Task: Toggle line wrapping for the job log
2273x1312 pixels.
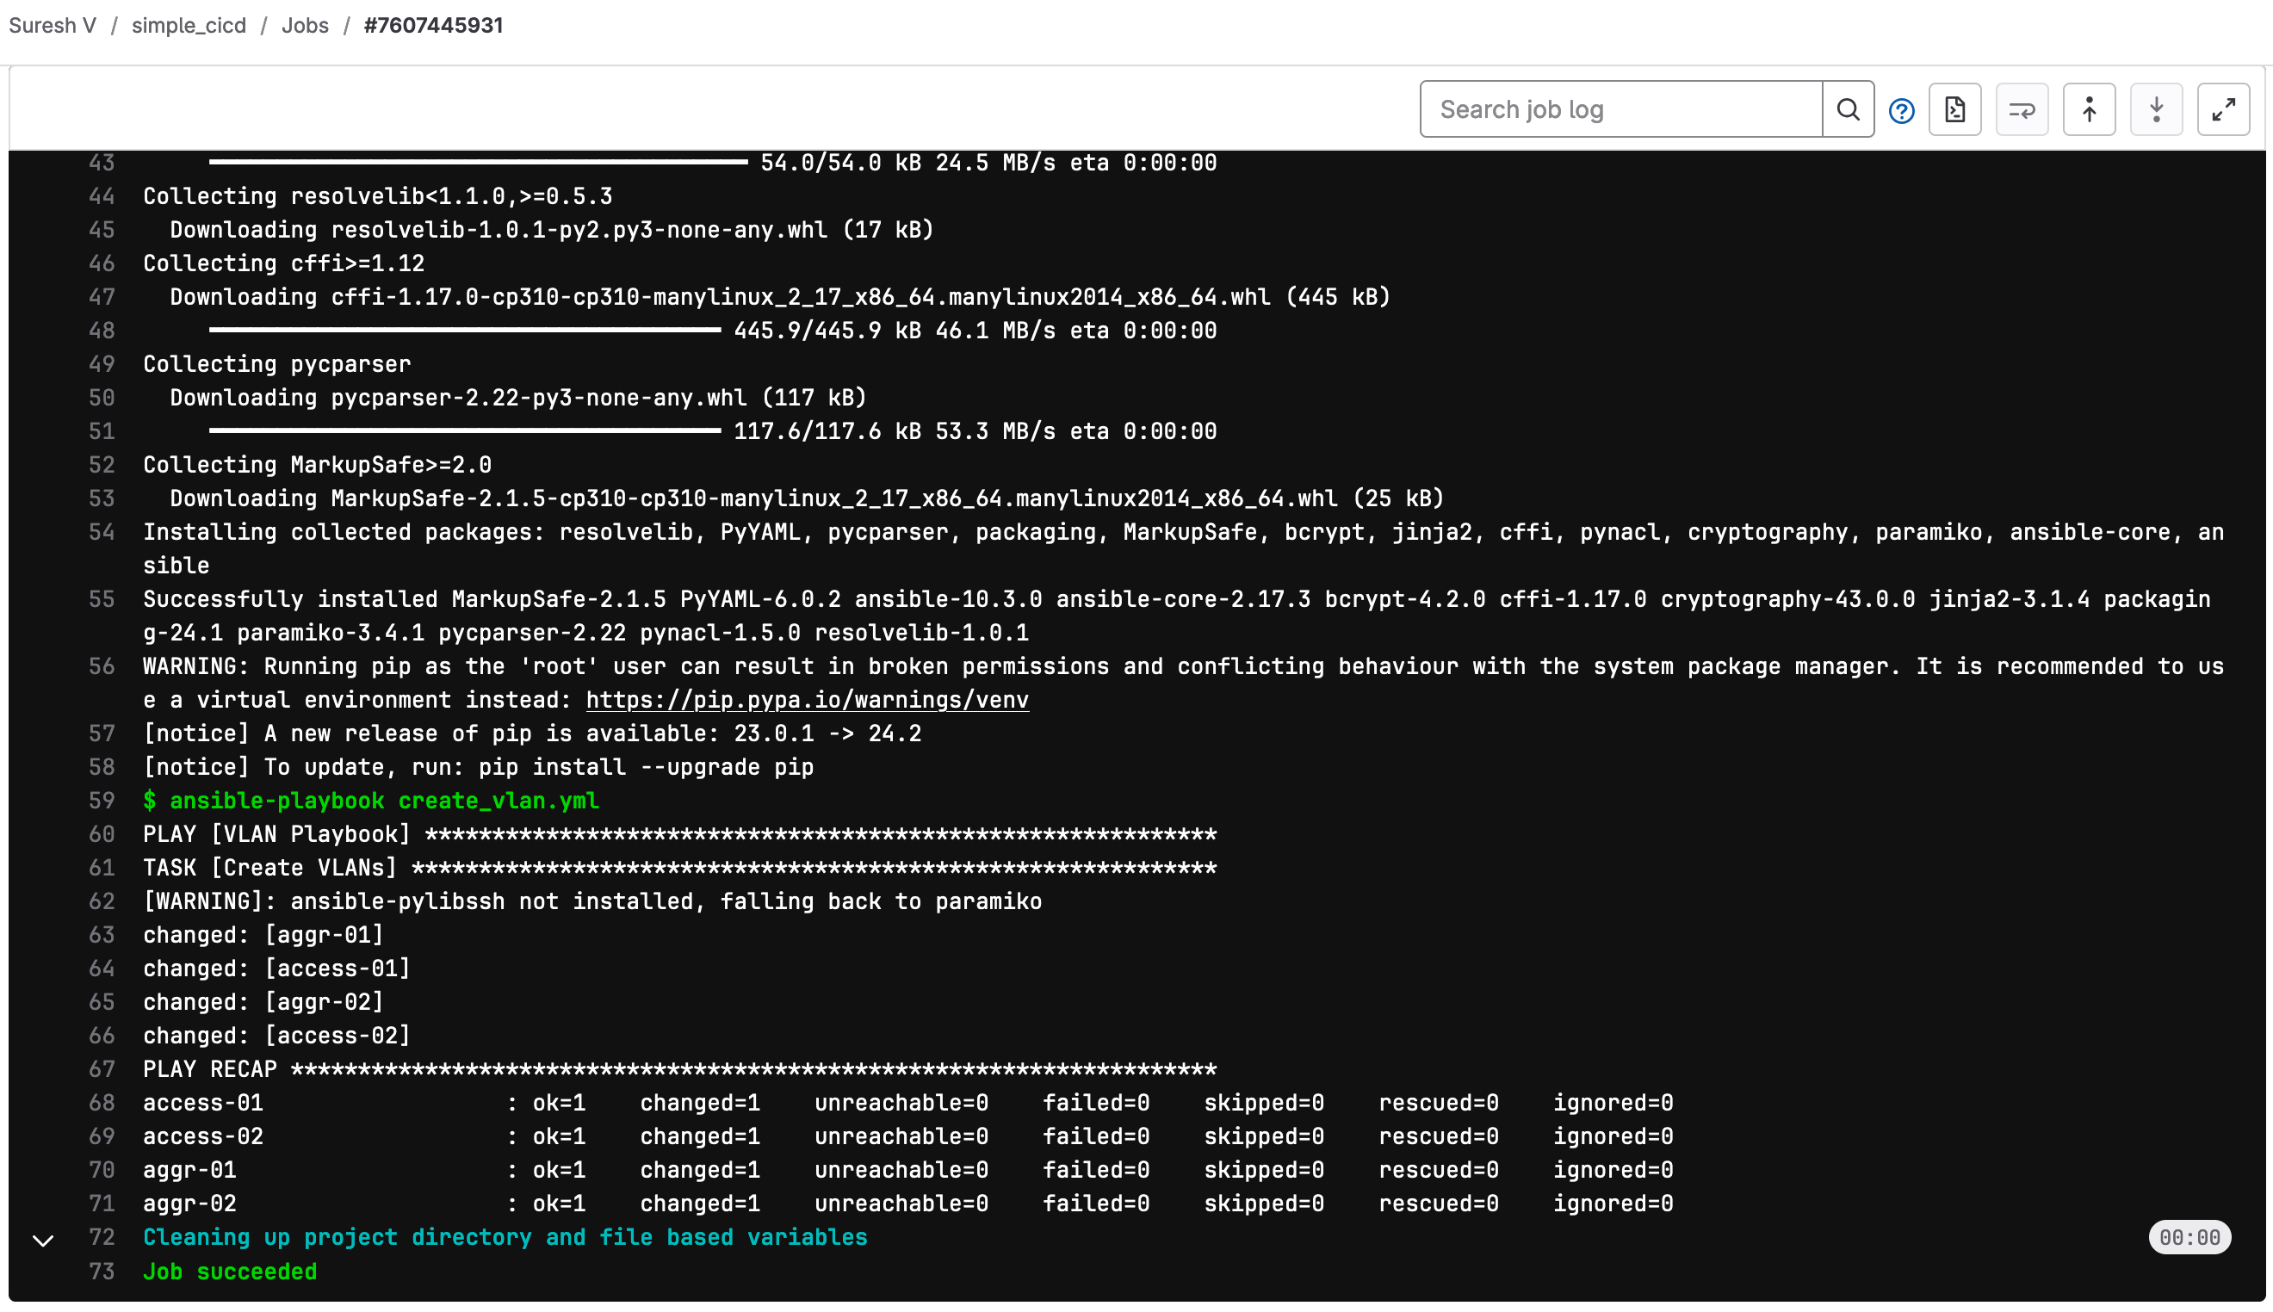Action: click(2022, 110)
